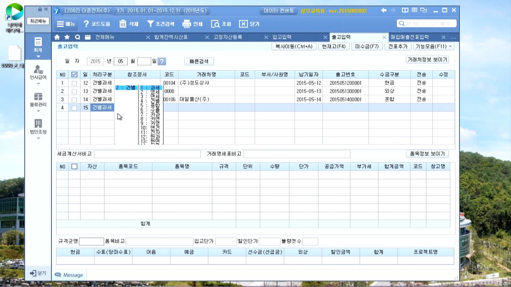Open the video player desktop shortcut
511x287 pixels.
click(14, 18)
